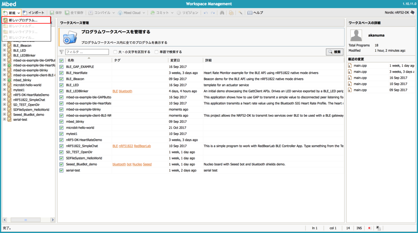Screen dimensions: 418x233
Task: Open the コンパイル dropdown arrow
Action: [x=113, y=13]
